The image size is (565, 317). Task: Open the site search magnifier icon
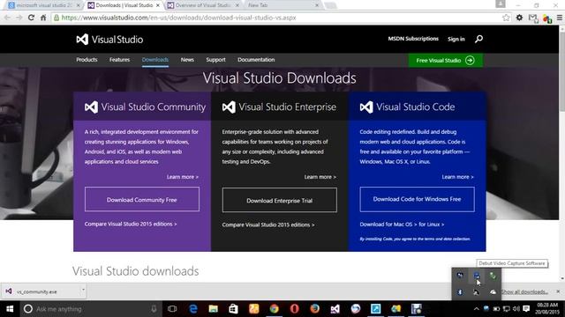tap(478, 39)
